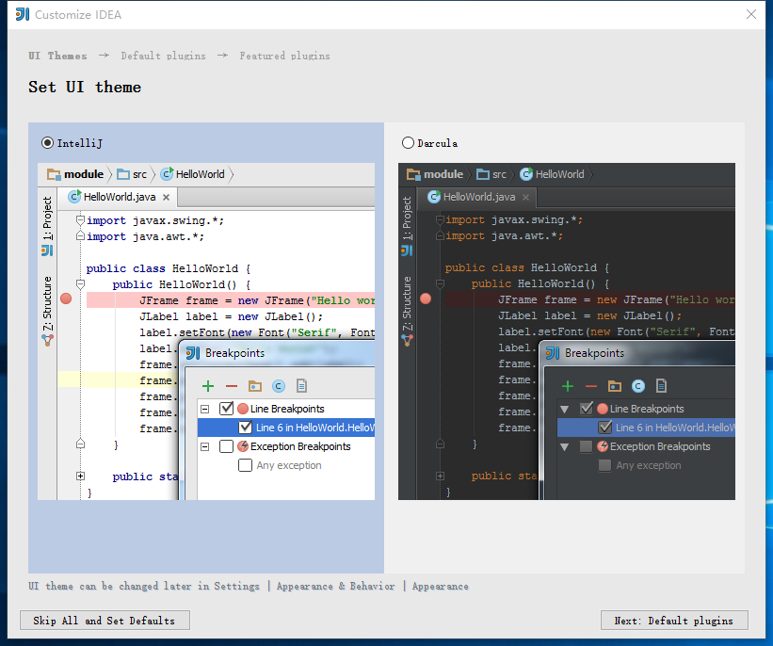Click folder group icon in Darcula Breakpoints preview
Screen dimensions: 773x646
(615, 386)
